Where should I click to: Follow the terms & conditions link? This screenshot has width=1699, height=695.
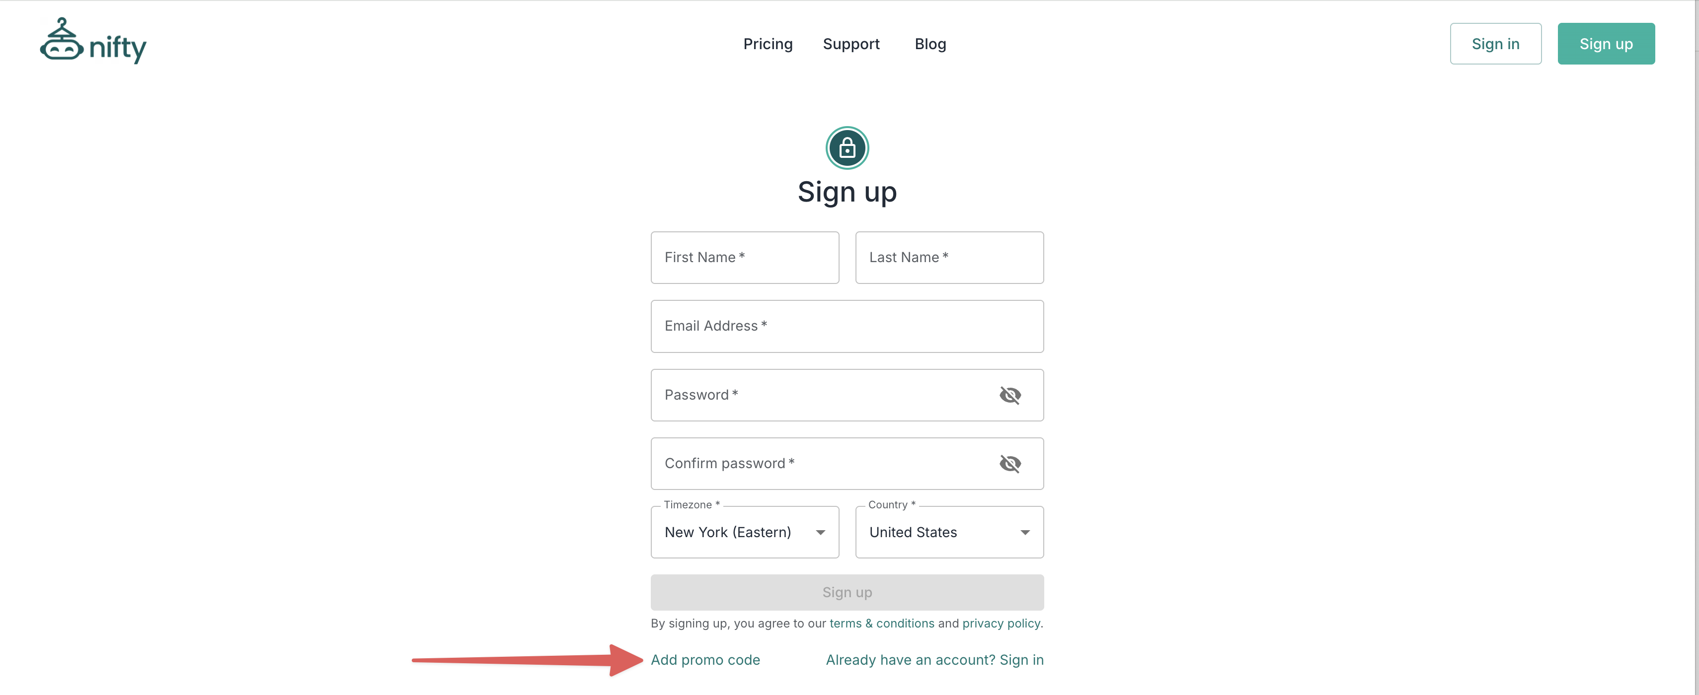click(x=881, y=623)
